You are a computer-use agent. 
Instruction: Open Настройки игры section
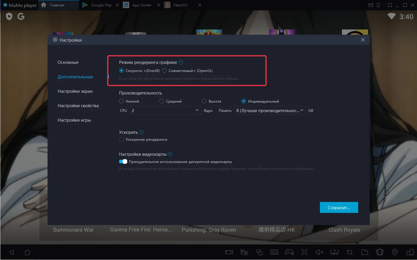[x=74, y=120]
